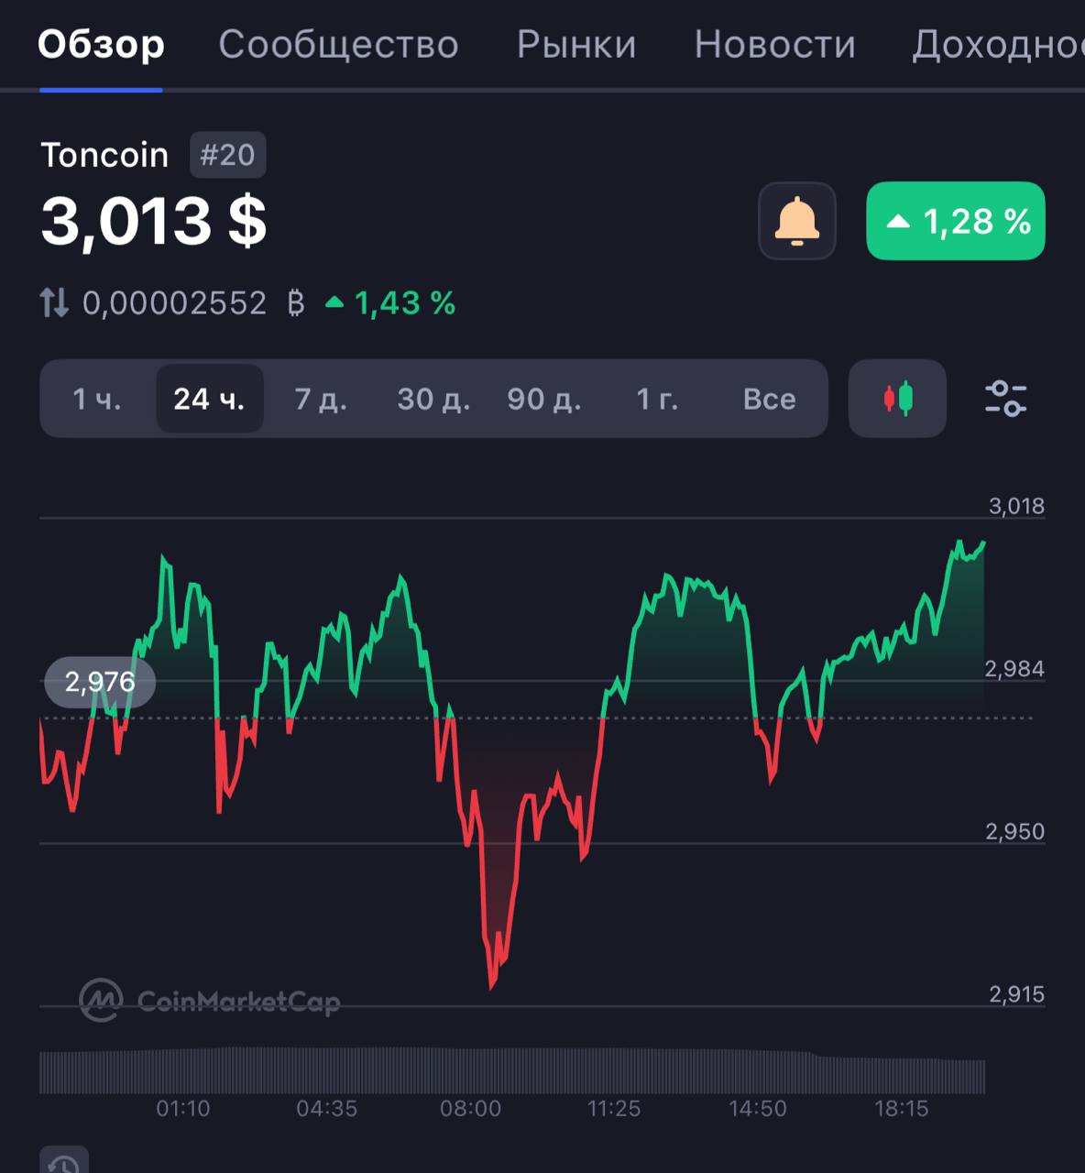Image resolution: width=1085 pixels, height=1173 pixels.
Task: Tap the 3,013 $ price value
Action: coord(154,222)
